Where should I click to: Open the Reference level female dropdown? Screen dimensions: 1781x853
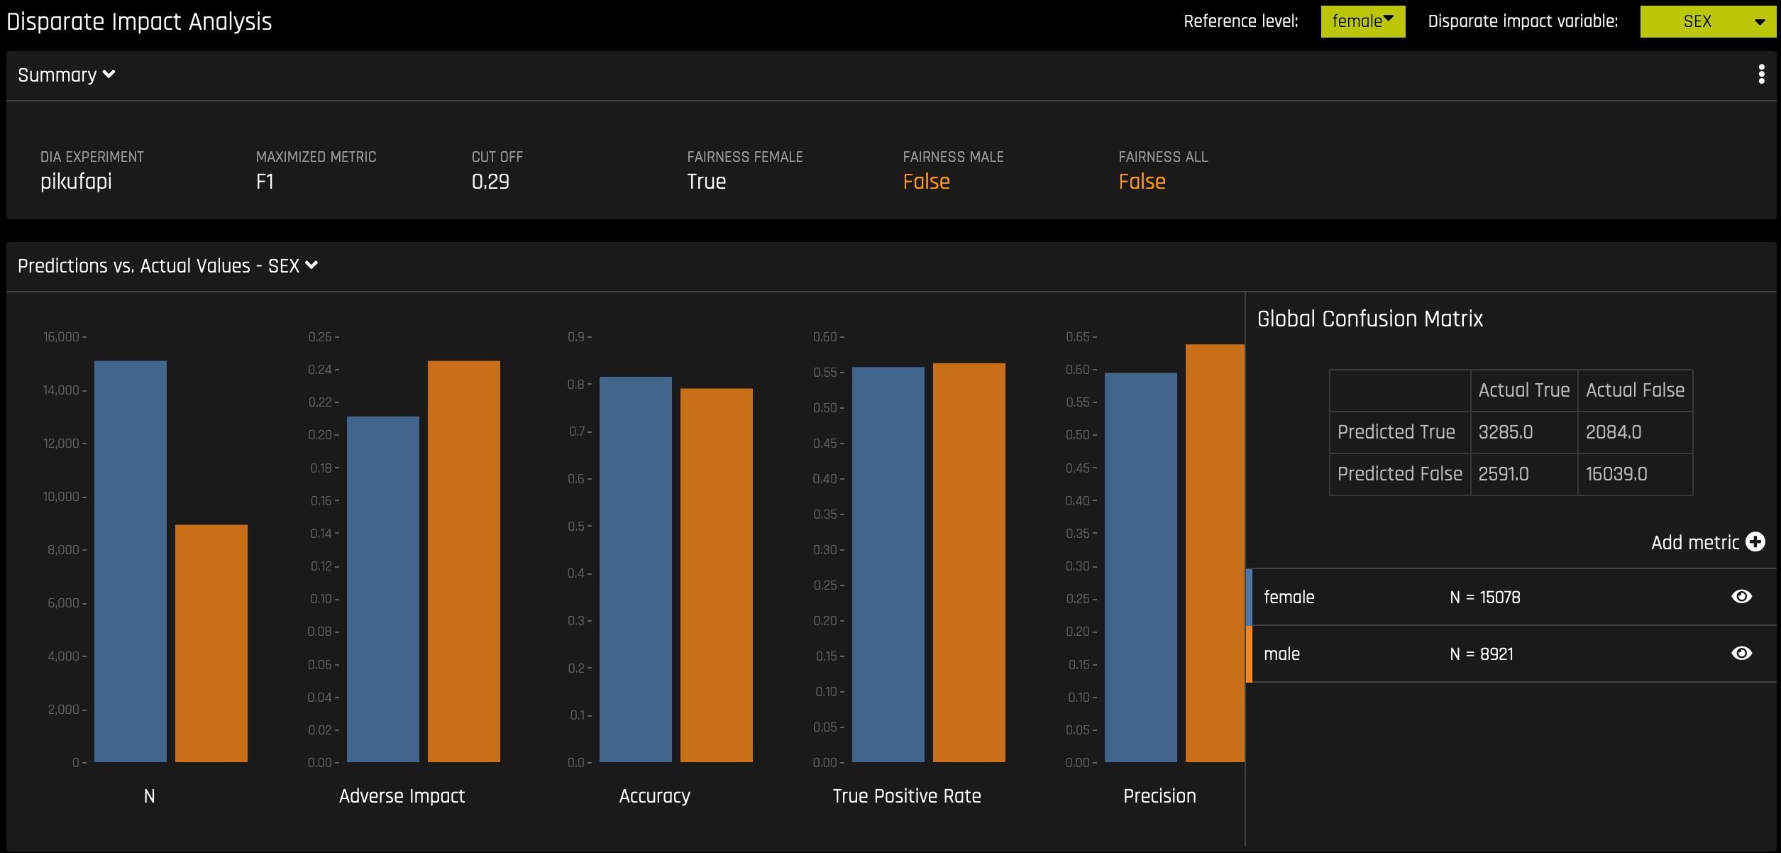(x=1362, y=21)
